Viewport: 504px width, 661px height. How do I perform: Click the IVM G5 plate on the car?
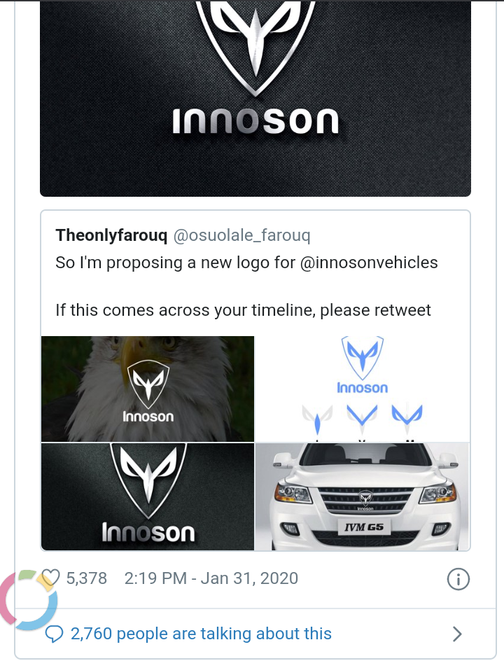(362, 527)
